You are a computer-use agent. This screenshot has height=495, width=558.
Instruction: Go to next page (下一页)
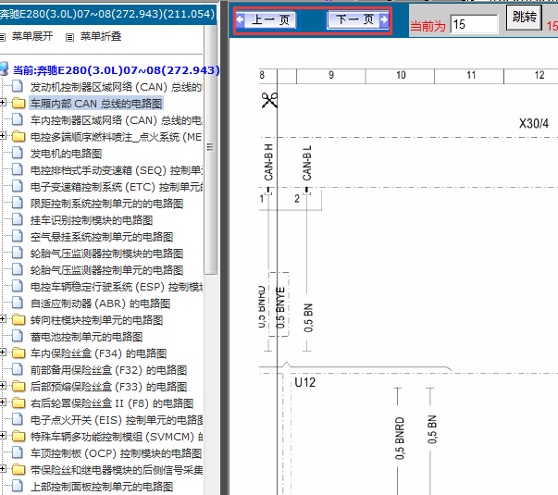tap(358, 19)
